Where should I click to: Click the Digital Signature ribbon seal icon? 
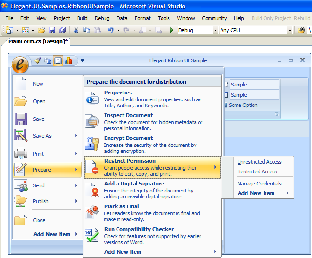coord(92,190)
